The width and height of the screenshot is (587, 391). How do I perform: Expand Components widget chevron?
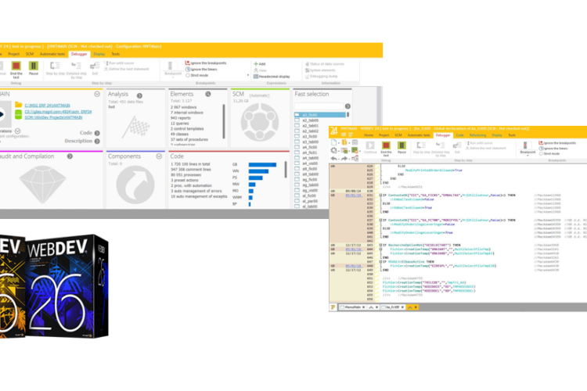point(159,156)
